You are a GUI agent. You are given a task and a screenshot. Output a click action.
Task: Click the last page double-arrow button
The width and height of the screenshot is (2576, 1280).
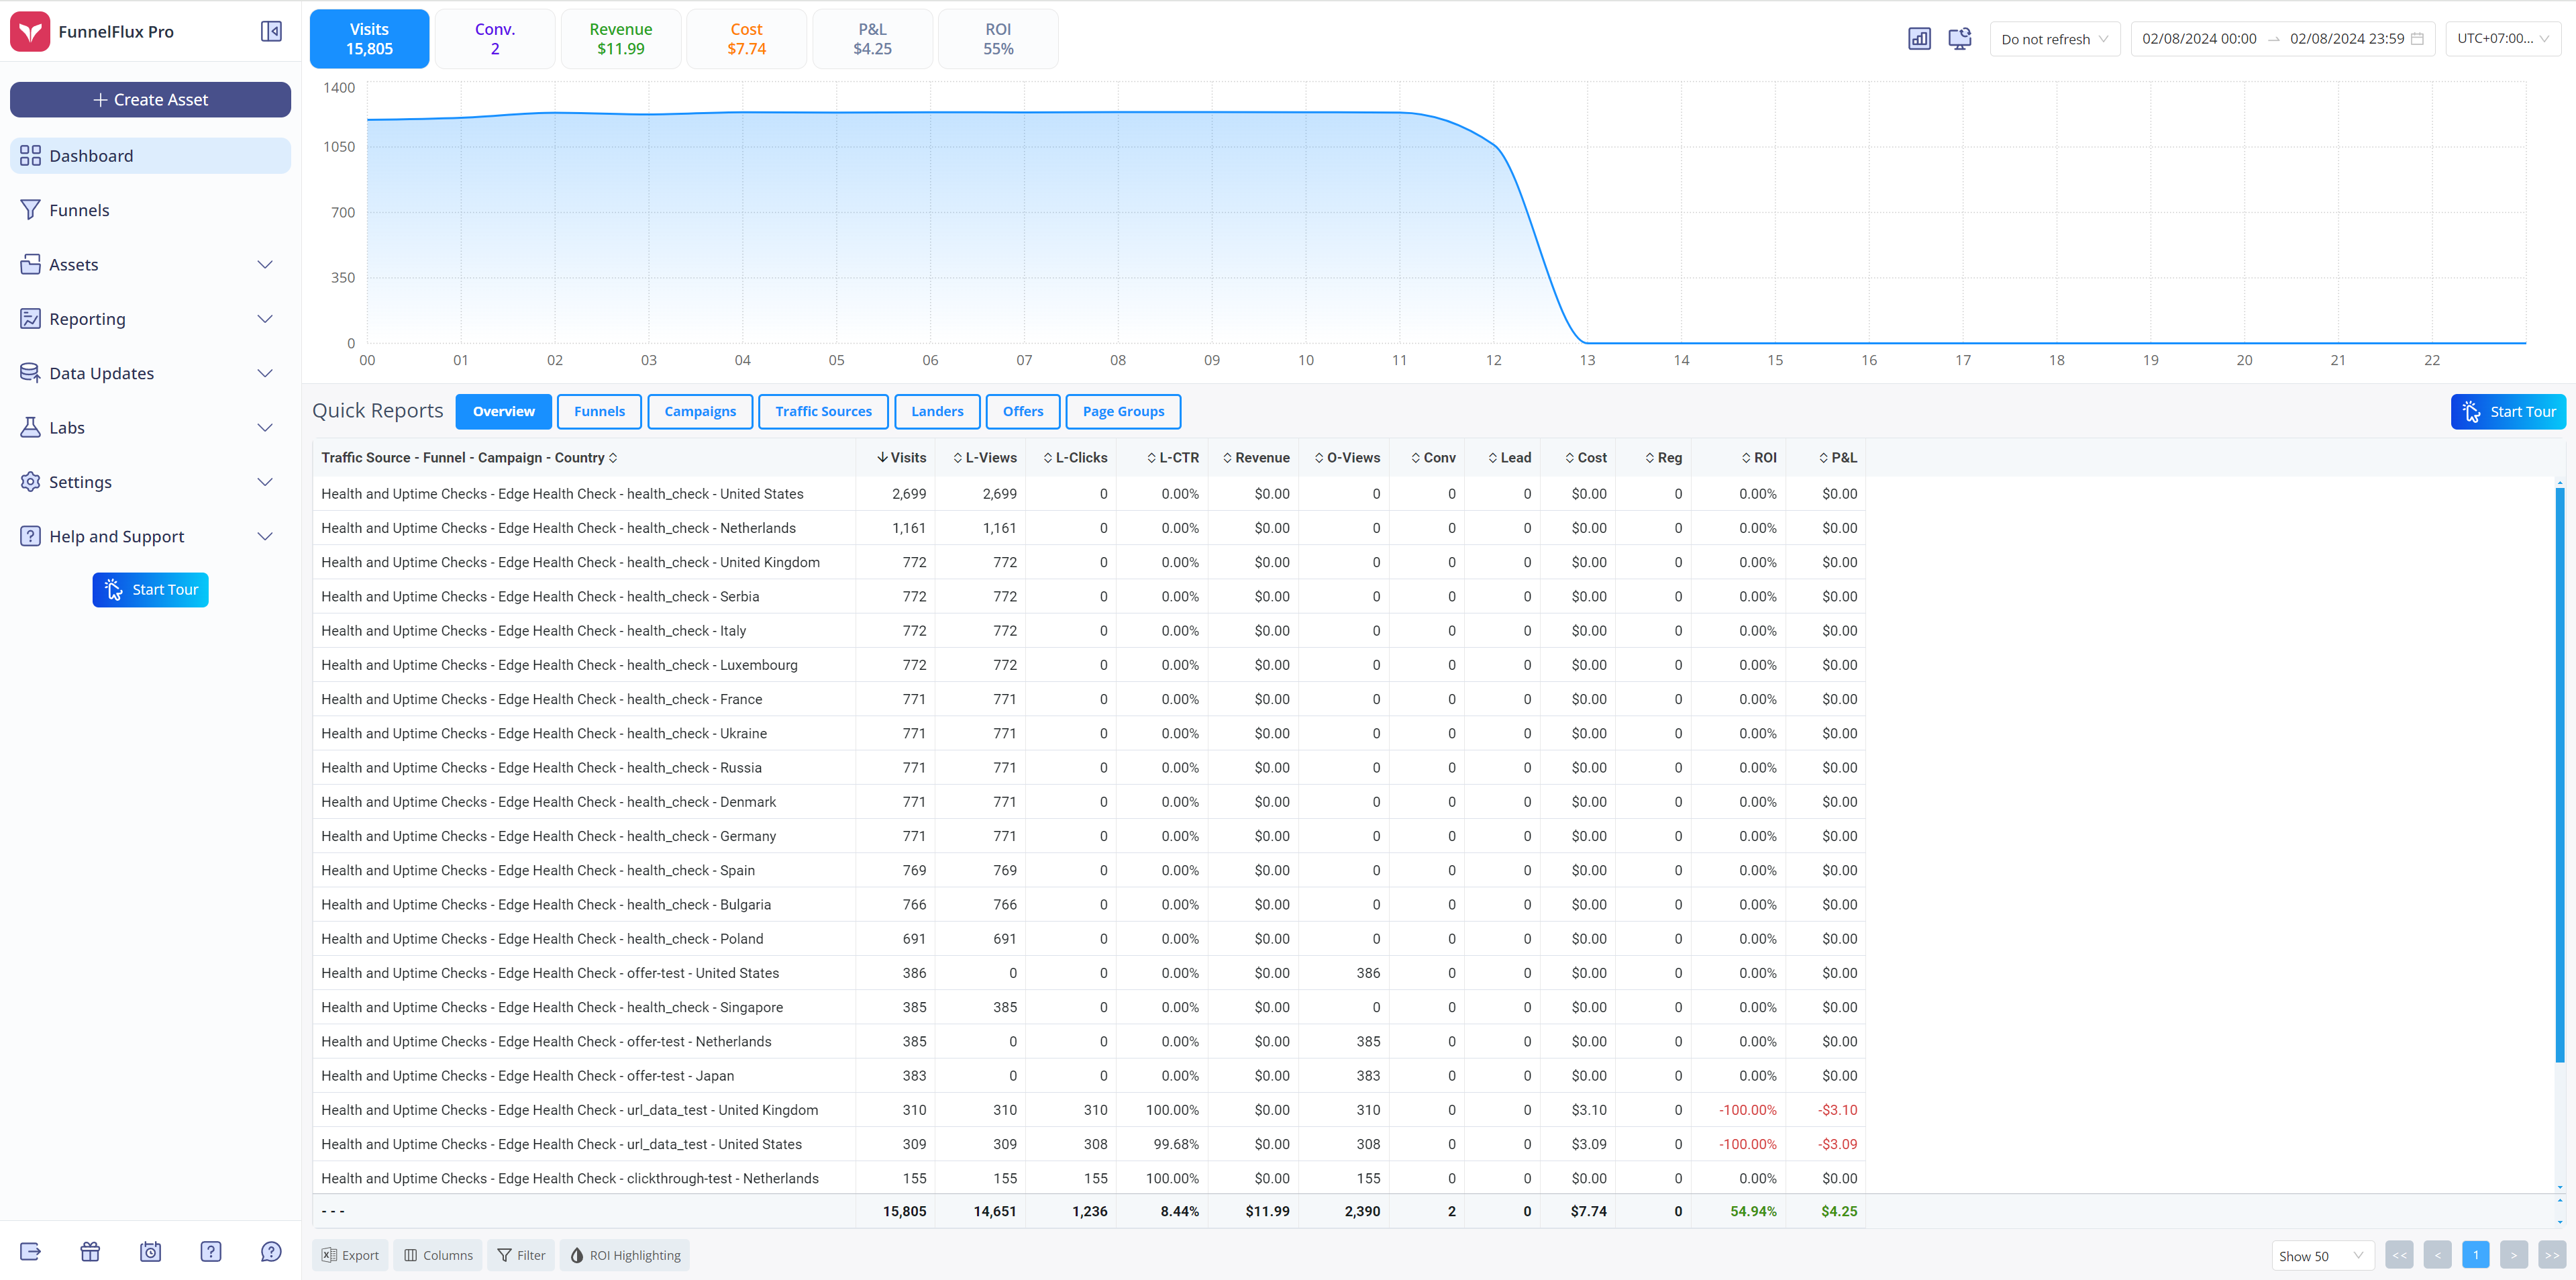click(2552, 1255)
